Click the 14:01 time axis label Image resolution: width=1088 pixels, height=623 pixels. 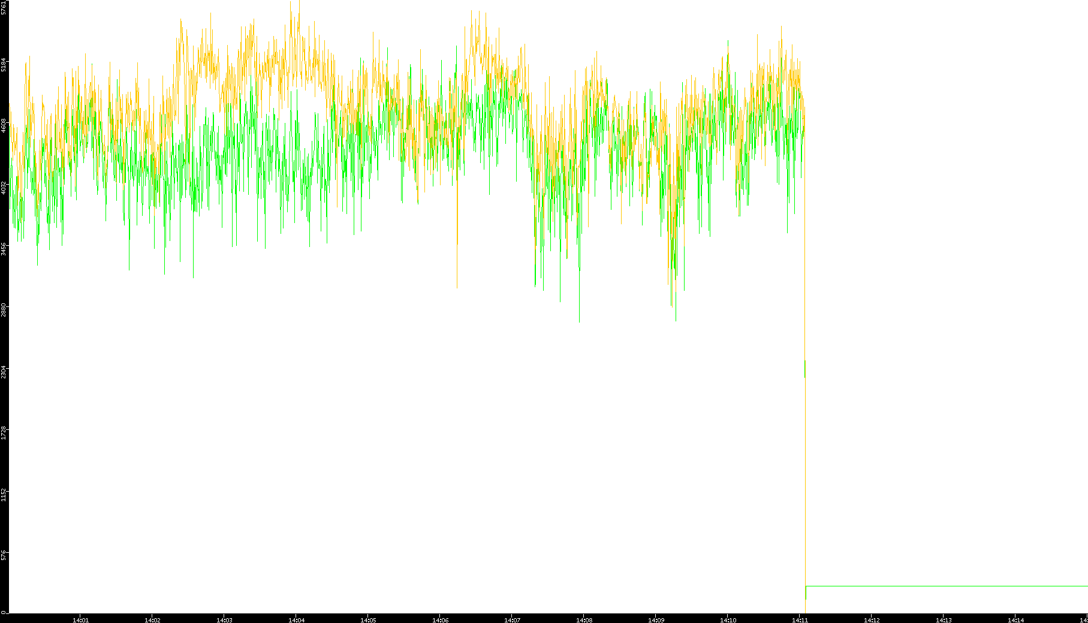(x=80, y=620)
